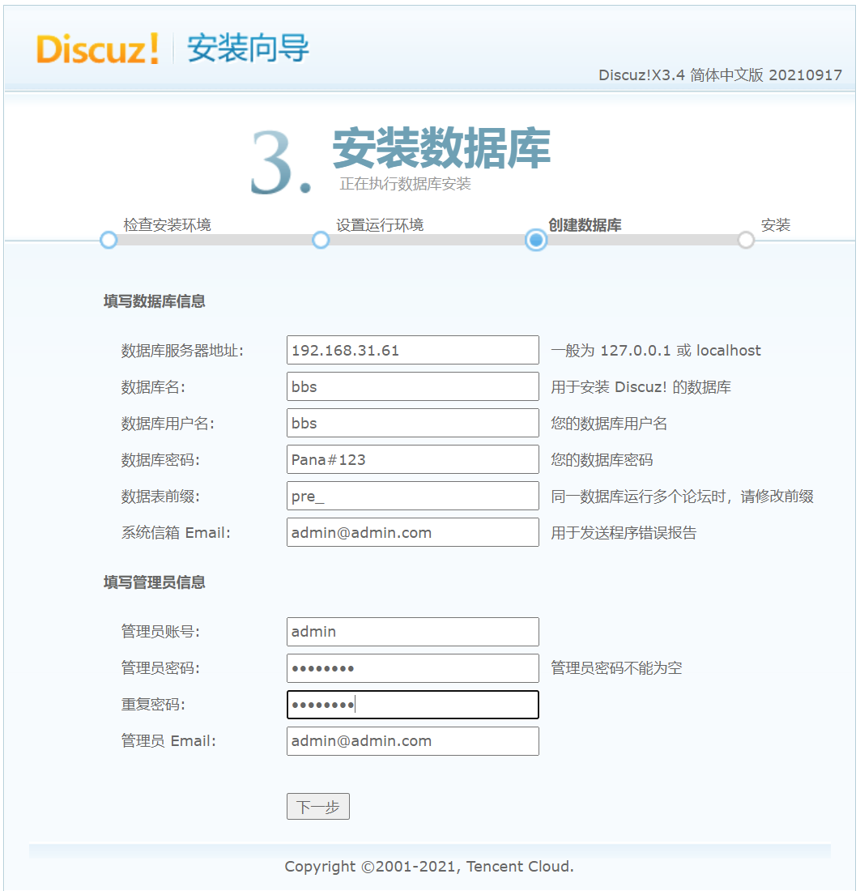The image size is (860, 891).
Task: Click the 数据库服务器地址 label
Action: click(x=182, y=351)
